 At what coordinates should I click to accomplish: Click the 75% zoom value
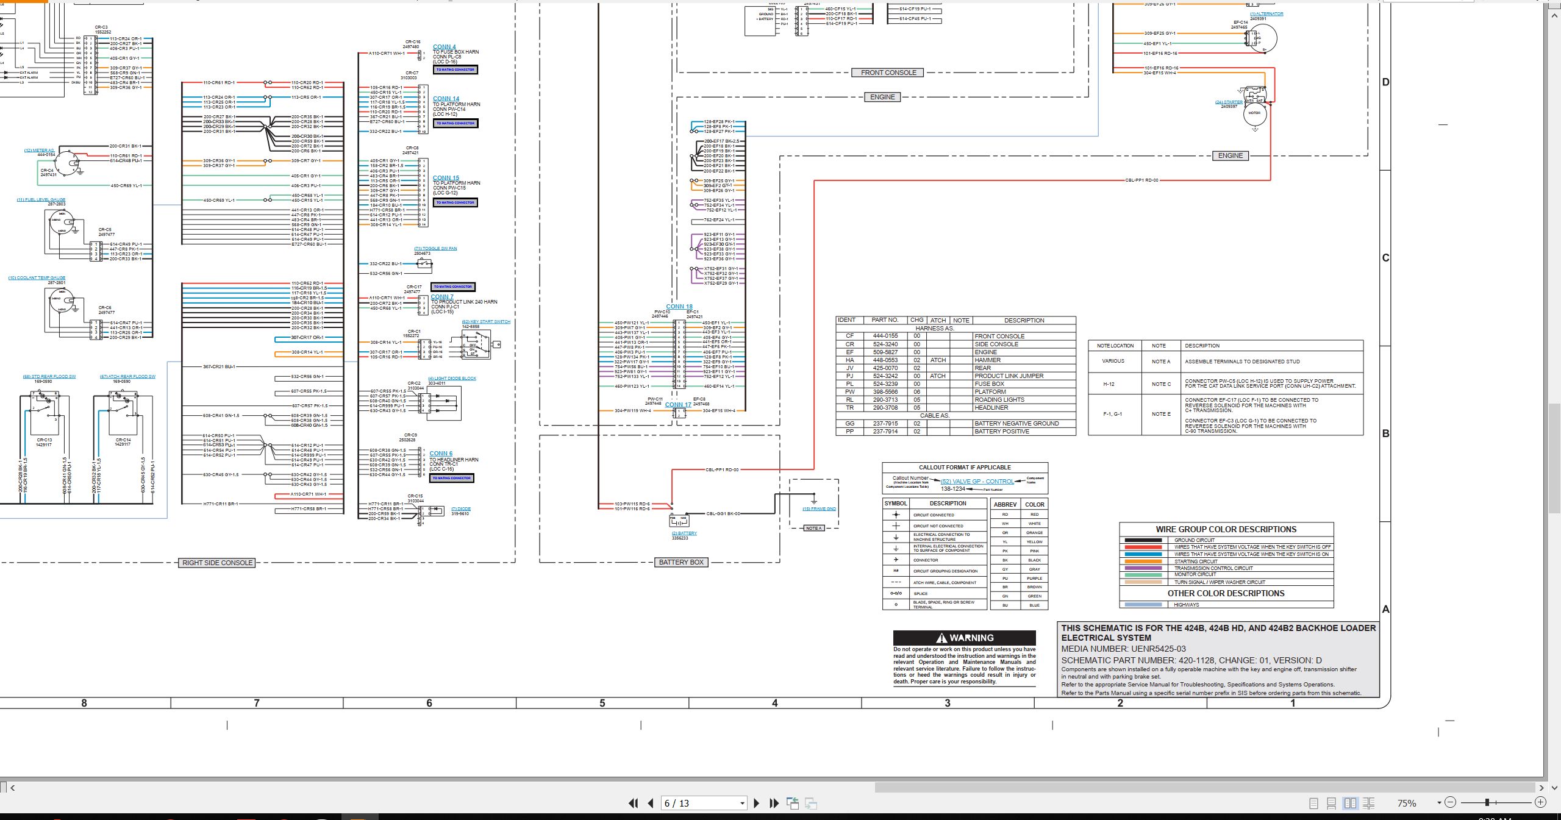[x=1407, y=804]
